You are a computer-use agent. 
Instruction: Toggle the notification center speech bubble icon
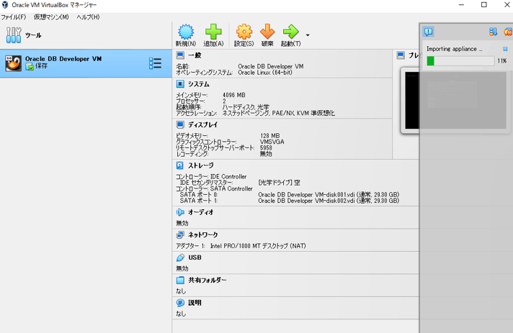tap(428, 32)
